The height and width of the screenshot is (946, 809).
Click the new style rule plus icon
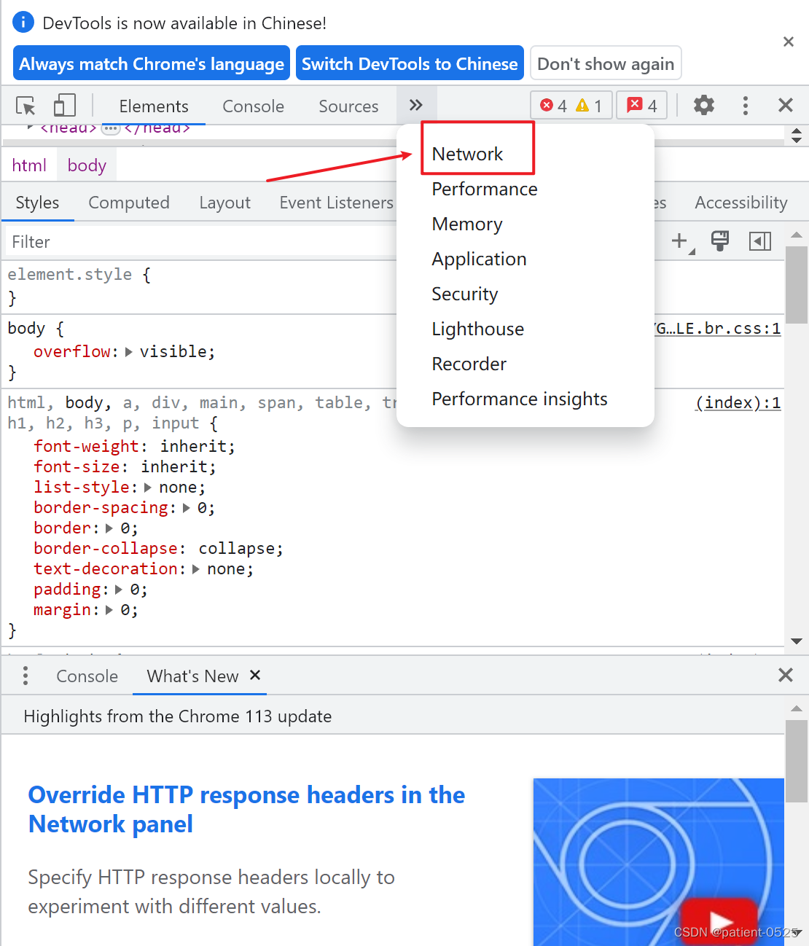tap(680, 241)
